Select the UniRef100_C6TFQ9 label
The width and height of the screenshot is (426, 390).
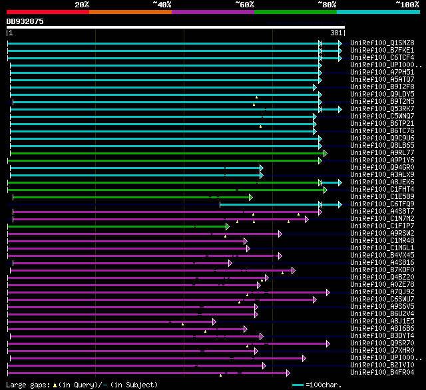pos(382,204)
